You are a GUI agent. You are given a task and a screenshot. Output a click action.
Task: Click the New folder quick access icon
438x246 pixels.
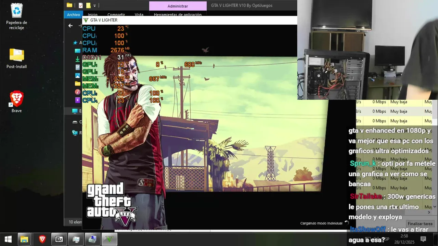pyautogui.click(x=88, y=5)
